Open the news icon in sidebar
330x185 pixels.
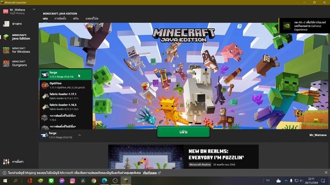pos(6,24)
